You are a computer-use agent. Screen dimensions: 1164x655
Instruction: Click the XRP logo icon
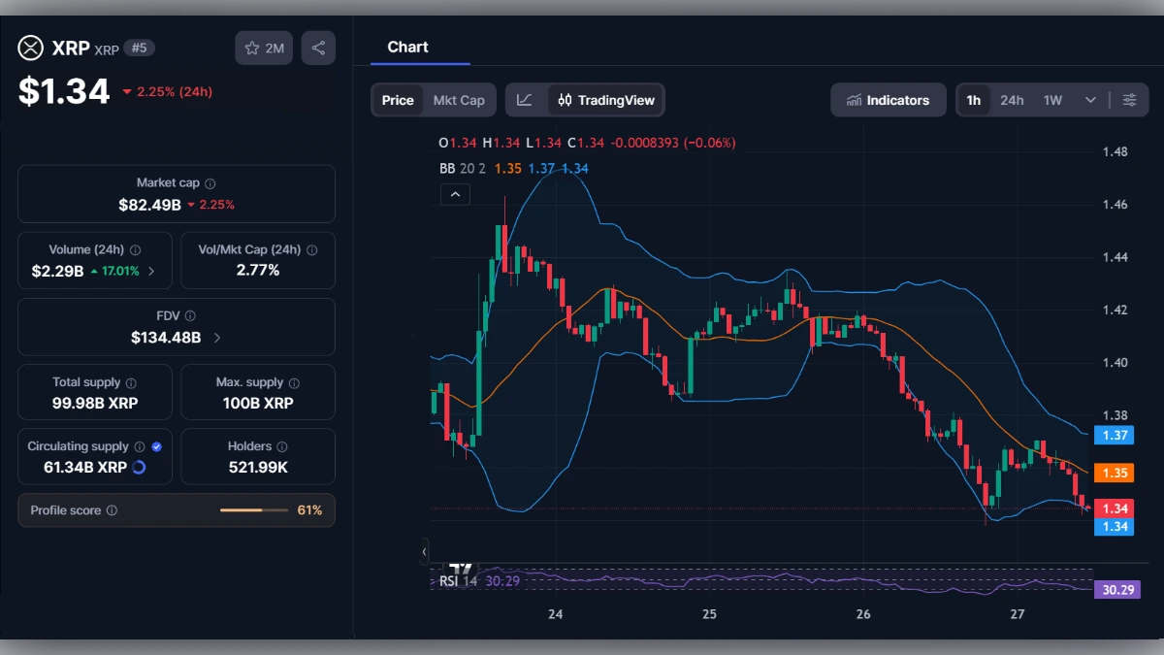pos(29,47)
